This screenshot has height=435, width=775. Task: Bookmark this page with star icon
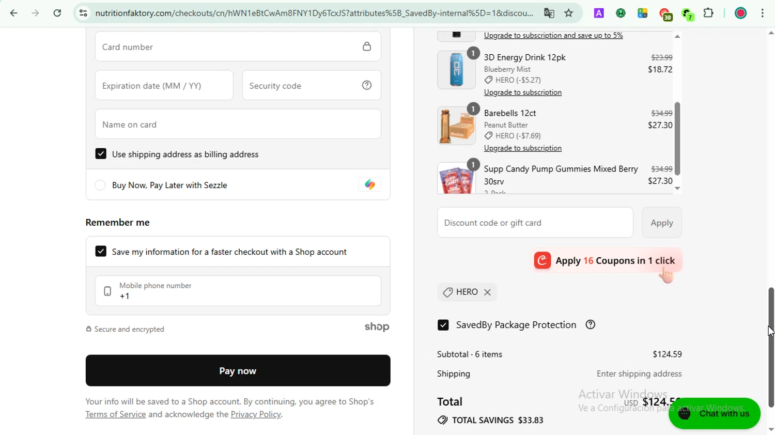(569, 13)
